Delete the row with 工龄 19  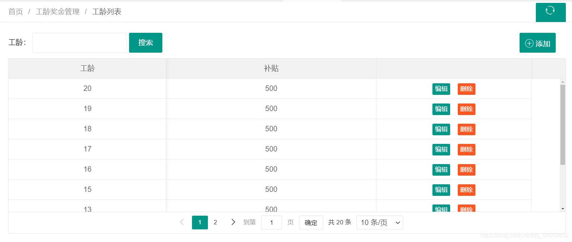pos(466,109)
